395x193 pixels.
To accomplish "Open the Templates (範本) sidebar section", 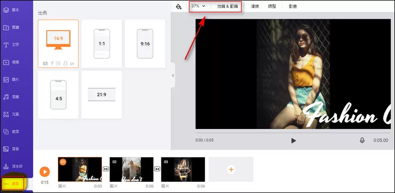I will click(11, 10).
